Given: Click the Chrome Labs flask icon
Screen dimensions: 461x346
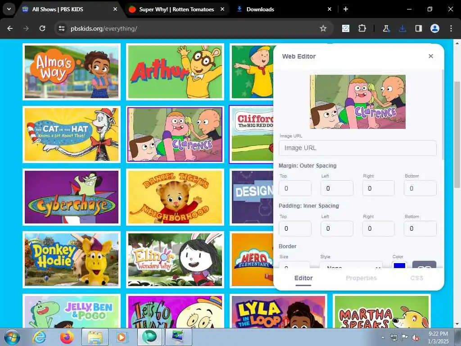Looking at the screenshot, I should point(386,28).
